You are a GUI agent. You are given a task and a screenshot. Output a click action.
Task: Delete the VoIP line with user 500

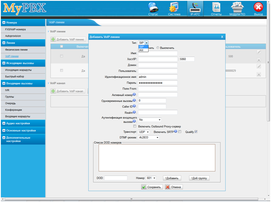point(259,60)
